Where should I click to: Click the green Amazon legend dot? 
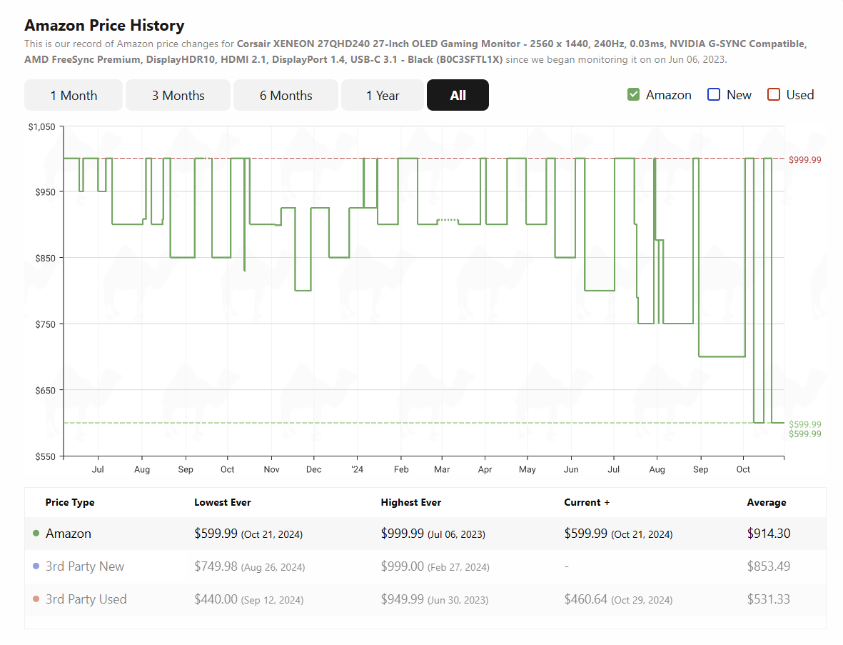[36, 533]
